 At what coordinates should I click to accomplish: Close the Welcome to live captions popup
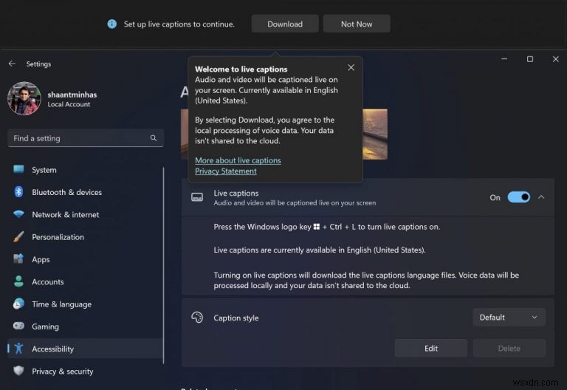click(x=351, y=68)
